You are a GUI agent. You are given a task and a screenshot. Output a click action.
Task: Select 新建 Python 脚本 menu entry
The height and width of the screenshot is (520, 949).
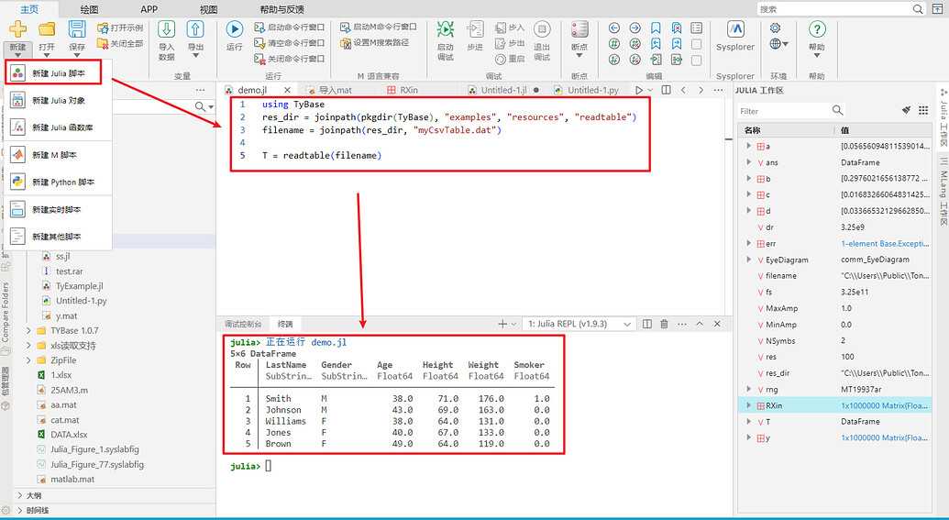point(58,183)
